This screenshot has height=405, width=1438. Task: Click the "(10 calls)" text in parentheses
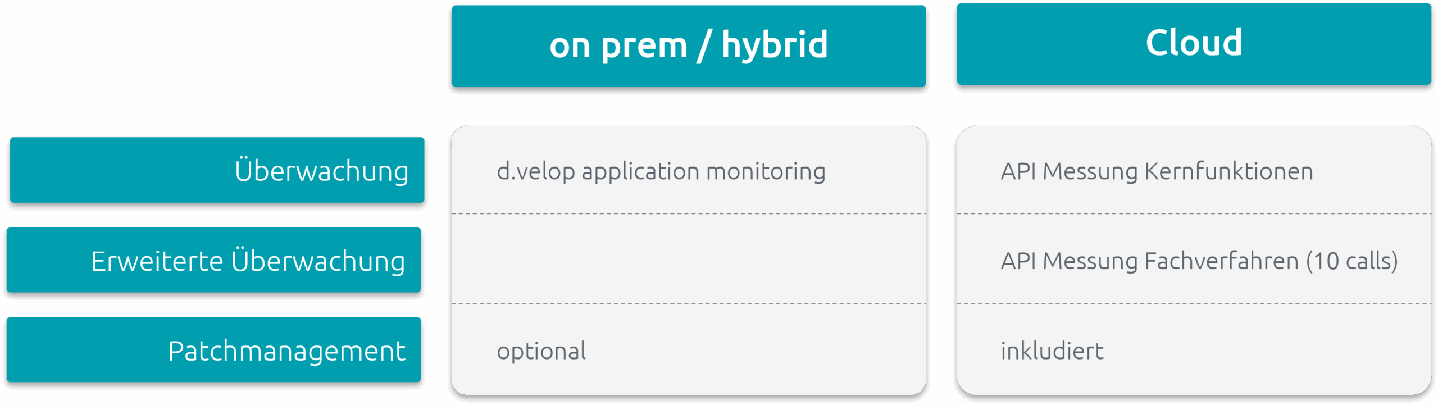click(1351, 261)
